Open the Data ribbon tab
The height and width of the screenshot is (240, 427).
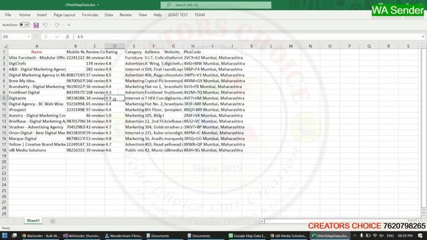click(109, 15)
